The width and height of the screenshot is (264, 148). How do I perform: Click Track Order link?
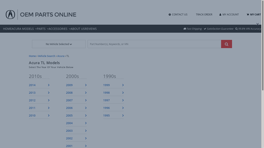tap(204, 14)
